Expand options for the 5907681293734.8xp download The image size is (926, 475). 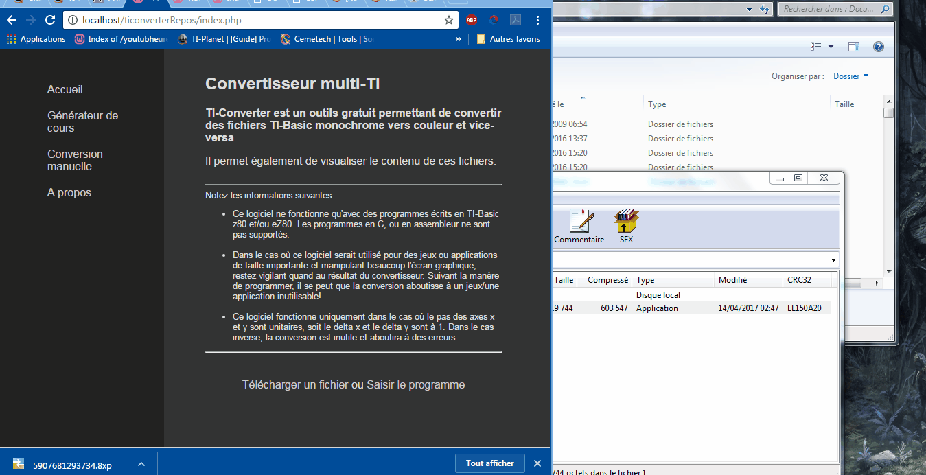click(141, 465)
